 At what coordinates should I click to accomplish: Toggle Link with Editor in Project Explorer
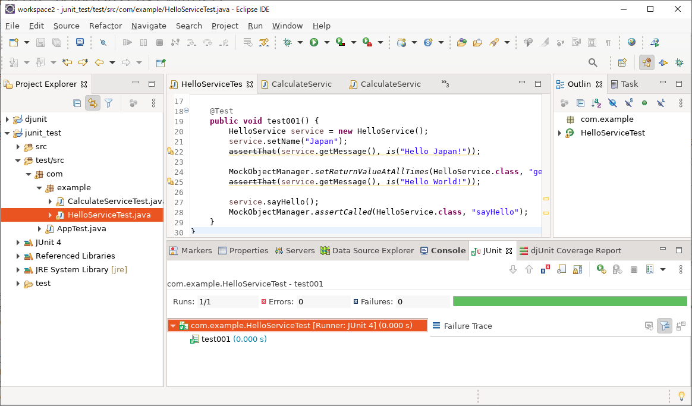(92, 103)
